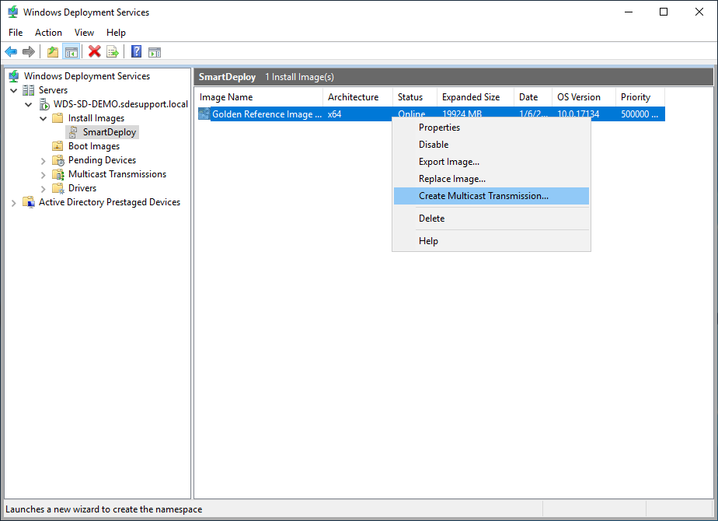This screenshot has width=718, height=521.
Task: Click the Up one level folder icon
Action: [52, 52]
